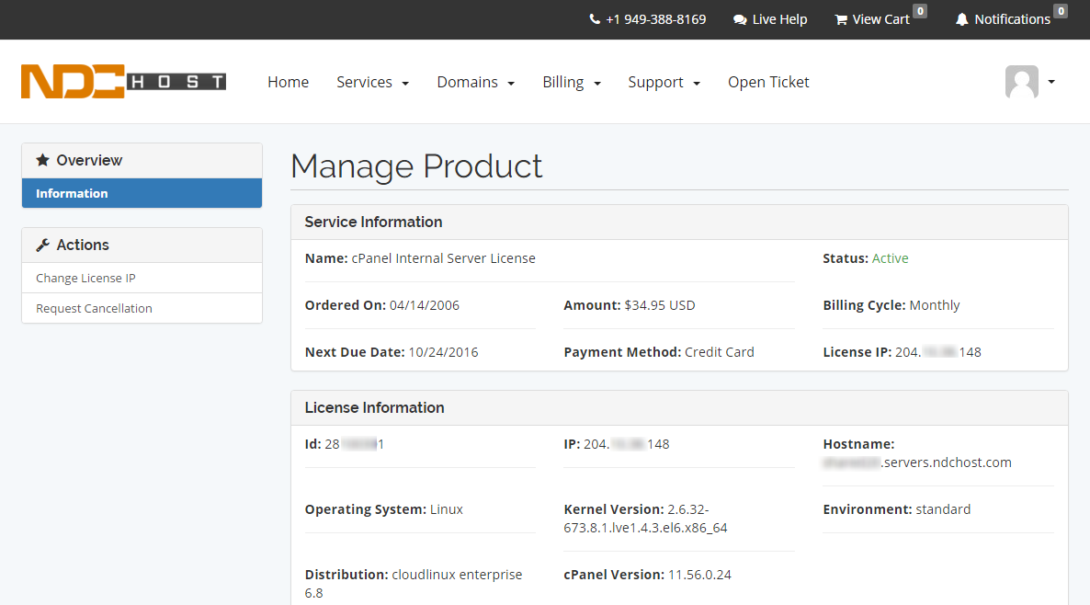1090x605 pixels.
Task: Click the shopping cart icon
Action: 841,19
